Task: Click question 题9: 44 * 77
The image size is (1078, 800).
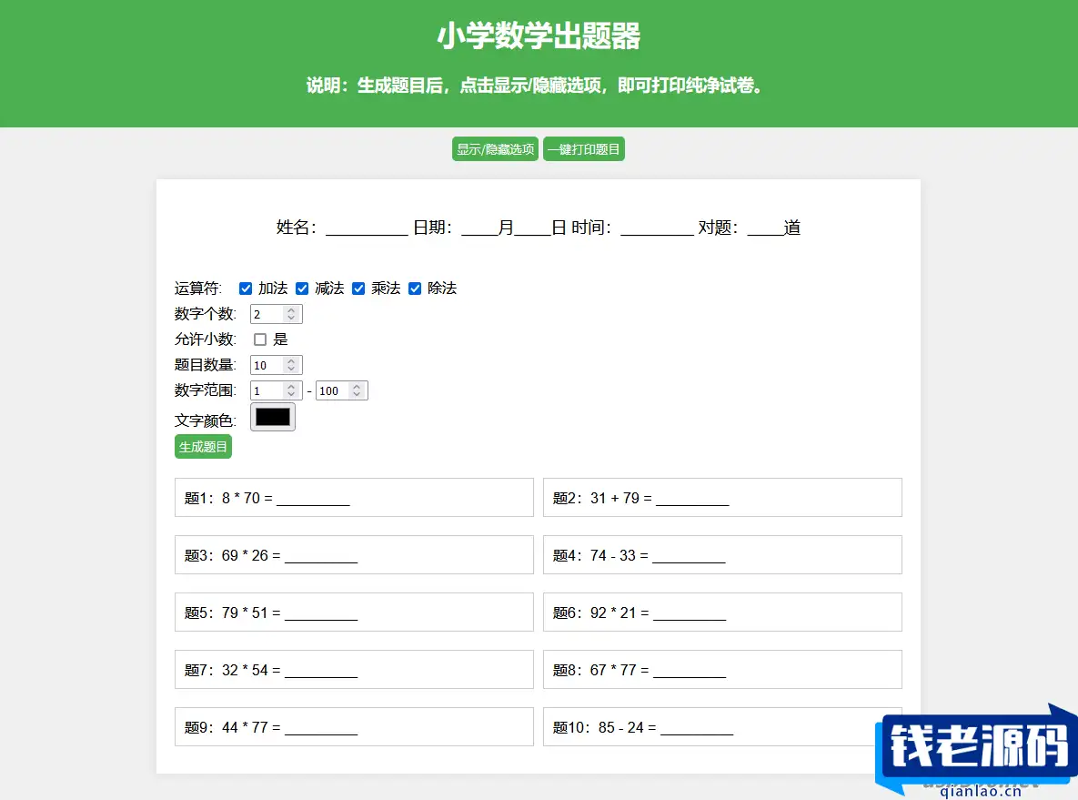Action: click(354, 726)
